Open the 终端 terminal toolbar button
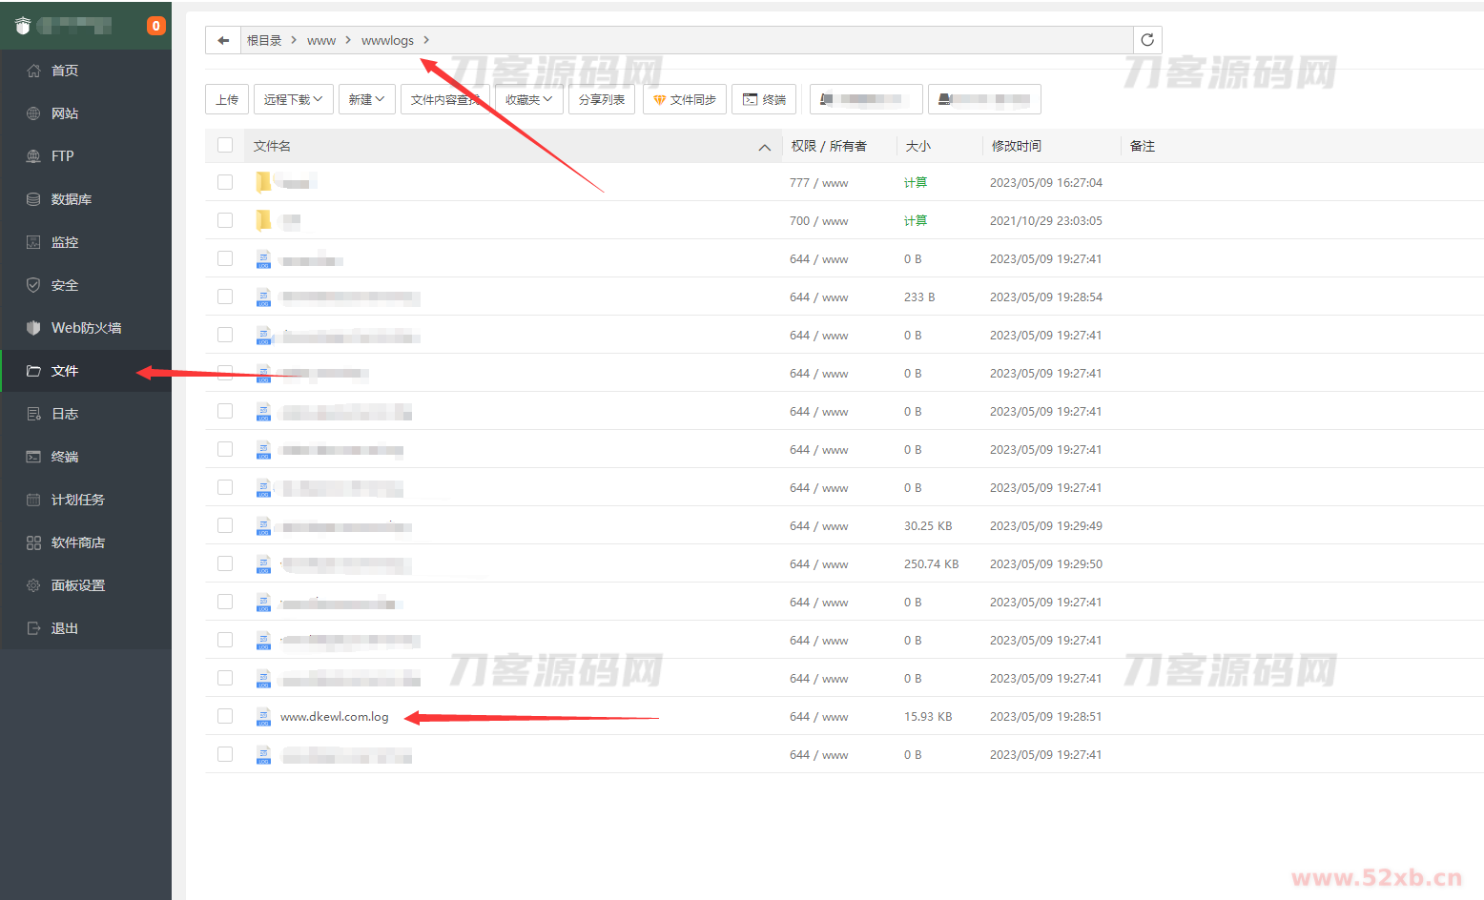Image resolution: width=1484 pixels, height=900 pixels. point(764,99)
